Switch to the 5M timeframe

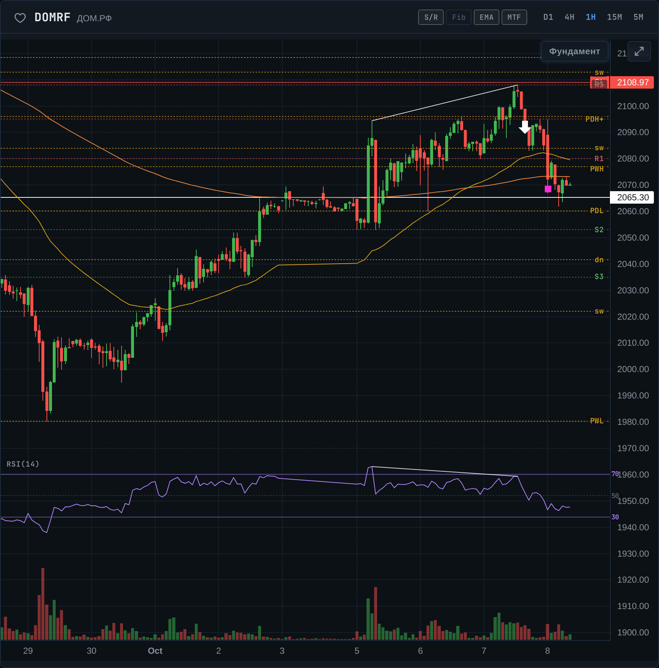[x=638, y=17]
